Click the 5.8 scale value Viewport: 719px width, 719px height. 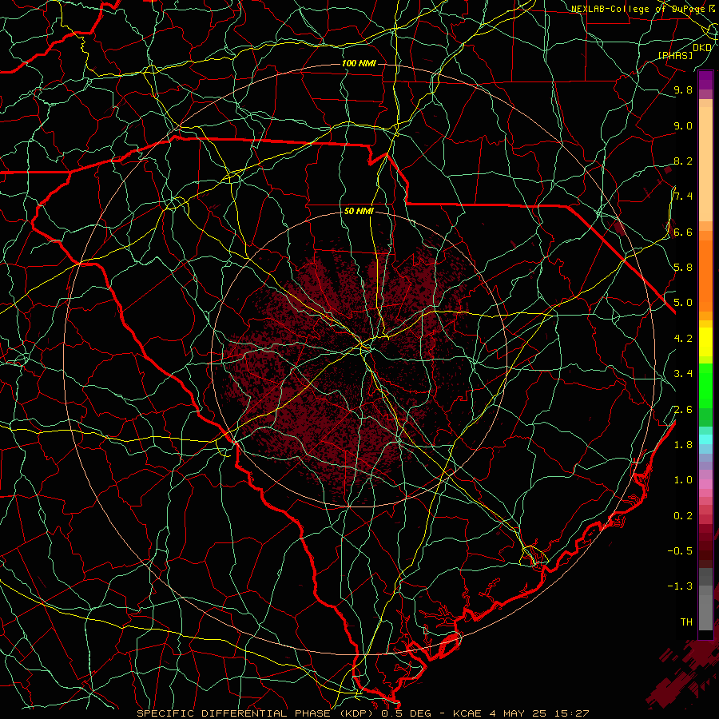683,268
